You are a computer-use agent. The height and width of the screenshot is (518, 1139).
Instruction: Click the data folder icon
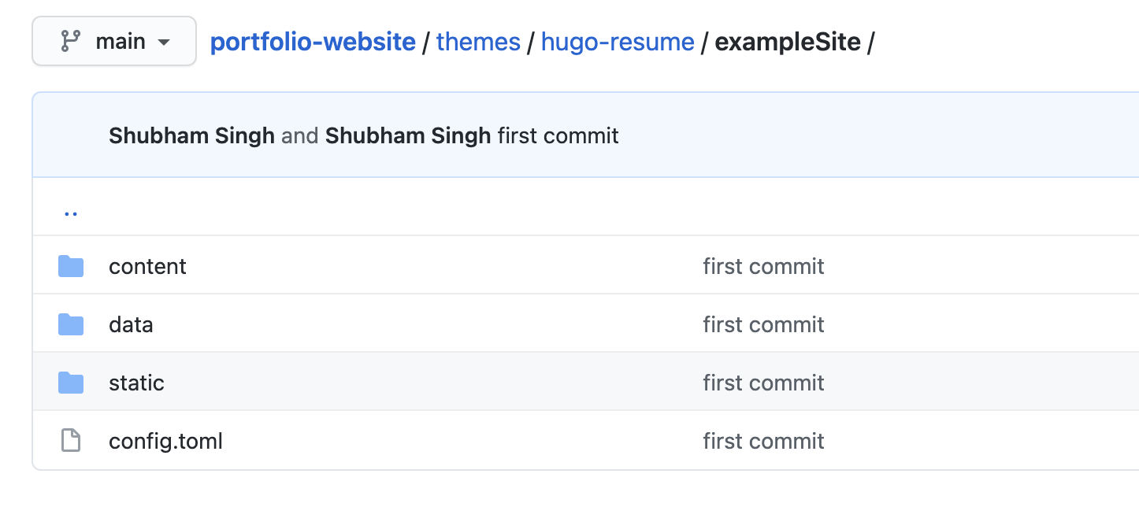(71, 324)
